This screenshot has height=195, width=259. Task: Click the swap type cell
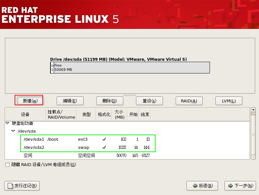tap(84, 148)
